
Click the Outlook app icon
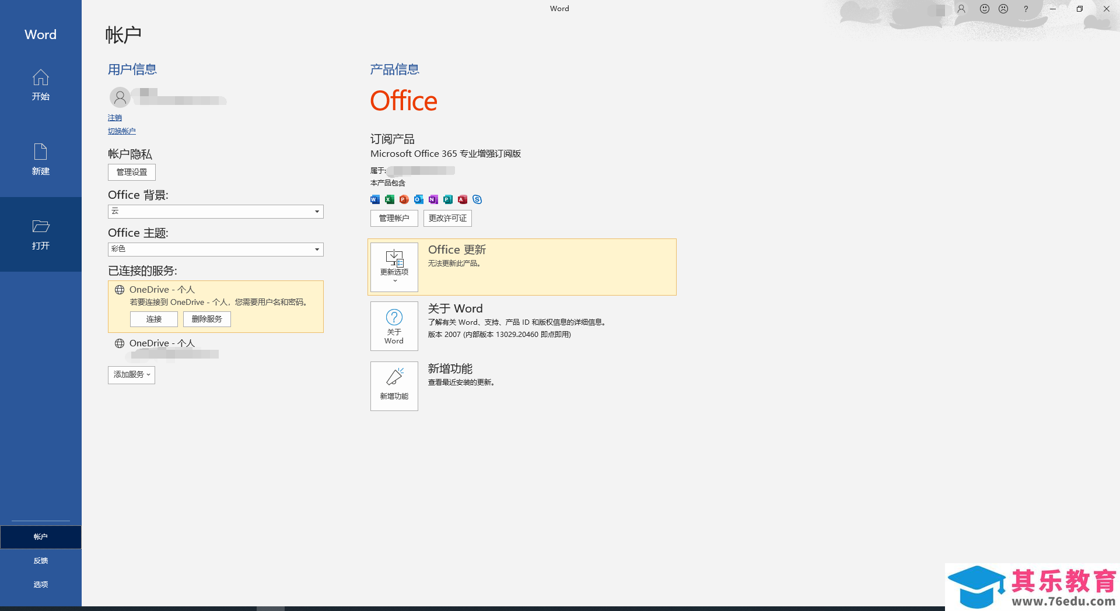[x=419, y=199]
